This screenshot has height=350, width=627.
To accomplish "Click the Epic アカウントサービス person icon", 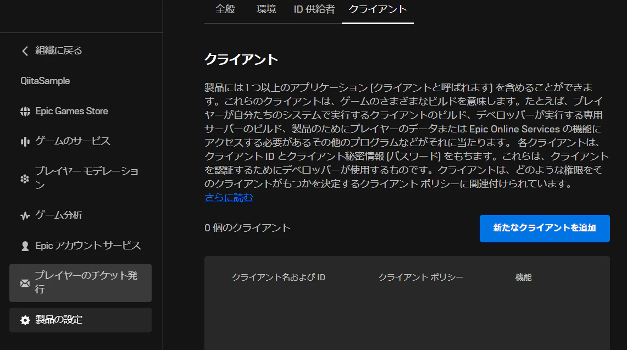I will click(25, 246).
